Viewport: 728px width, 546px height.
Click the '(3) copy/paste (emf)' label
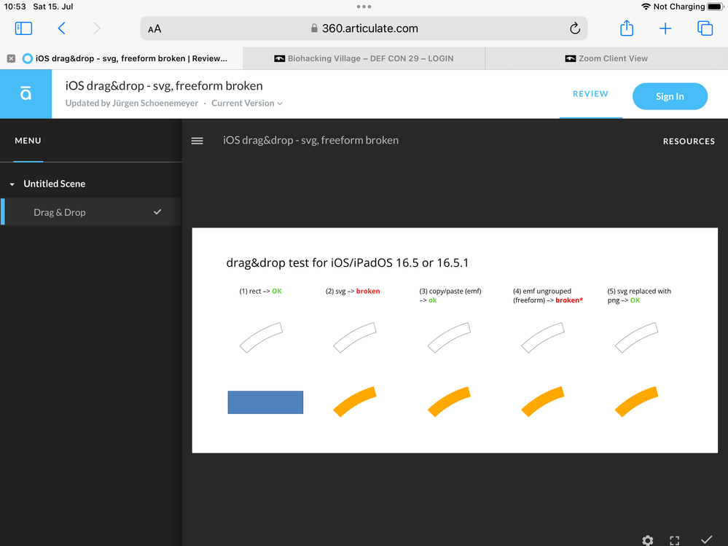(450, 295)
